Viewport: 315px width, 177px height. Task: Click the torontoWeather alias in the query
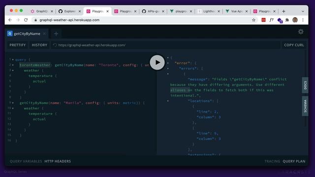pyautogui.click(x=35, y=65)
